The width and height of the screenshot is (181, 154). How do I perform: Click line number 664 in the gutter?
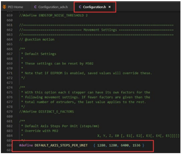coord(9,39)
